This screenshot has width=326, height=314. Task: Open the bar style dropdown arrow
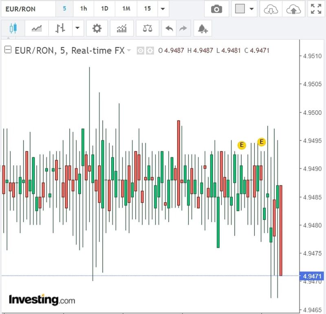pos(77,29)
